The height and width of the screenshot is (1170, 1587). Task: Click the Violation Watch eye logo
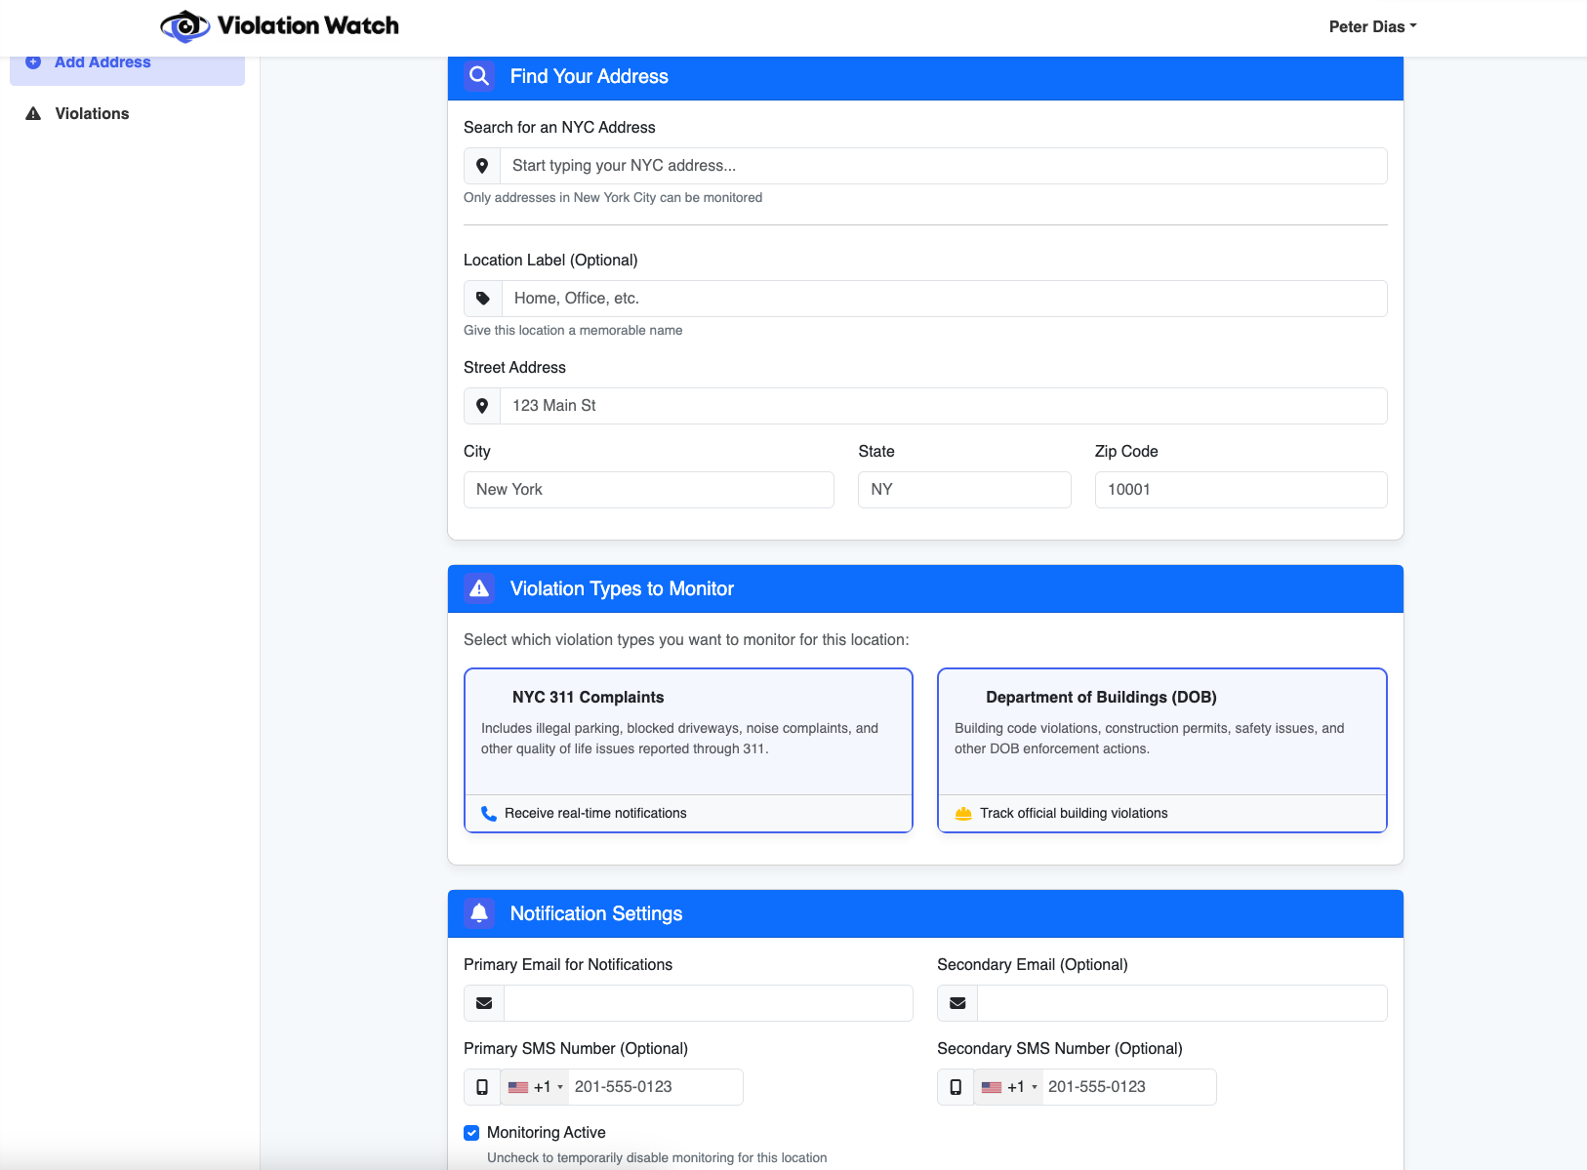tap(185, 25)
